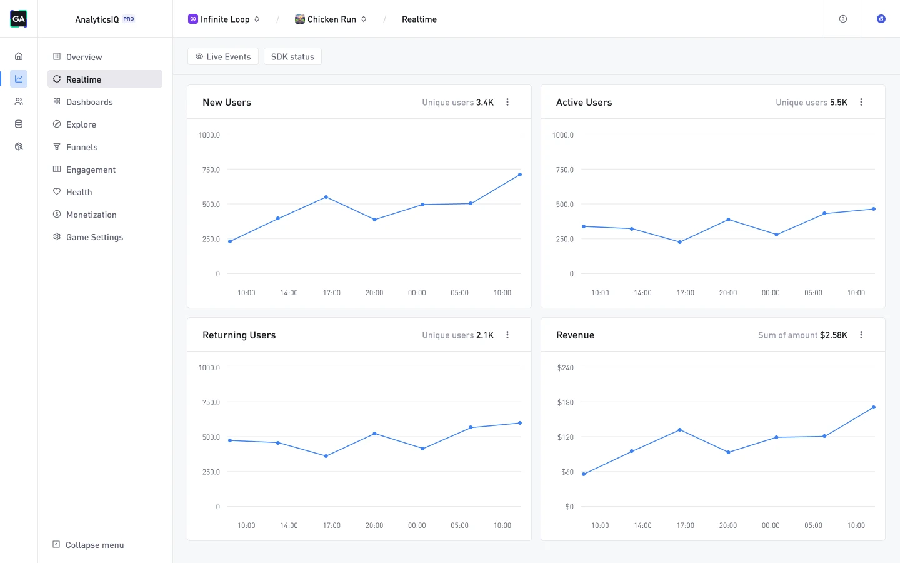The image size is (900, 563).
Task: Open the package cube icon in rail
Action: (19, 146)
